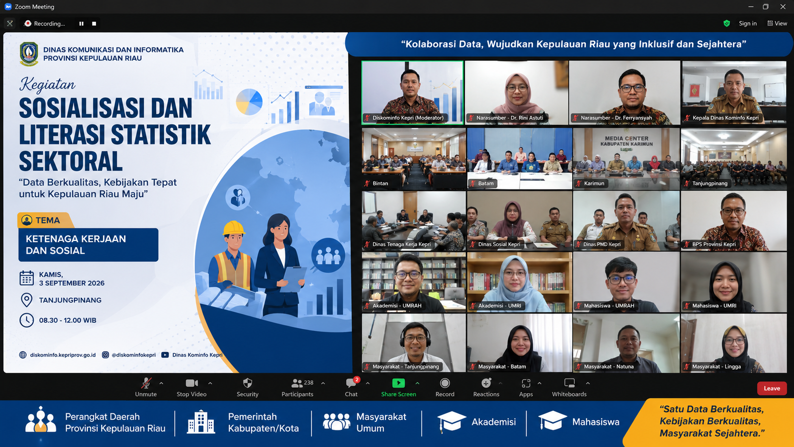Click the Unmute microphone icon
This screenshot has height=447, width=794.
pyautogui.click(x=146, y=383)
